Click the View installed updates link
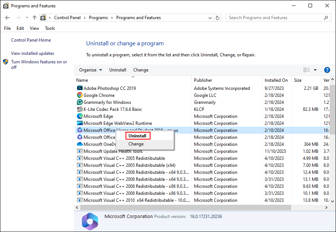This screenshot has height=232, width=336. click(33, 53)
